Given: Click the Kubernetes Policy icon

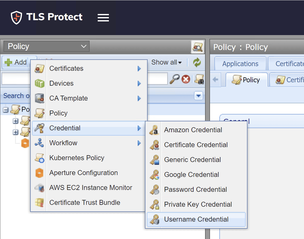Looking at the screenshot, I should pos(39,158).
